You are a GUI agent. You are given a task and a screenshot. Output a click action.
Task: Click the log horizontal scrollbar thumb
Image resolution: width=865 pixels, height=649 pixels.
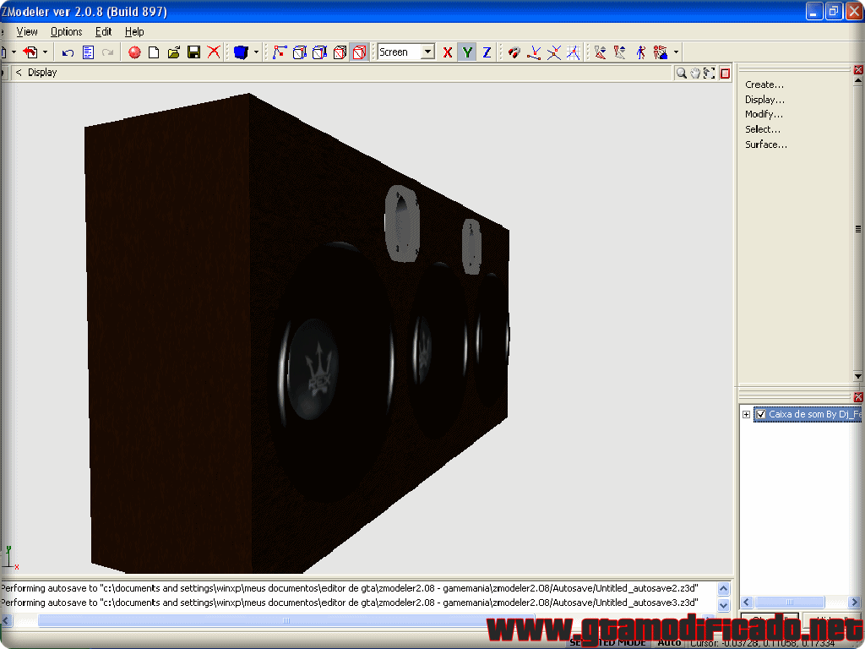pyautogui.click(x=286, y=620)
